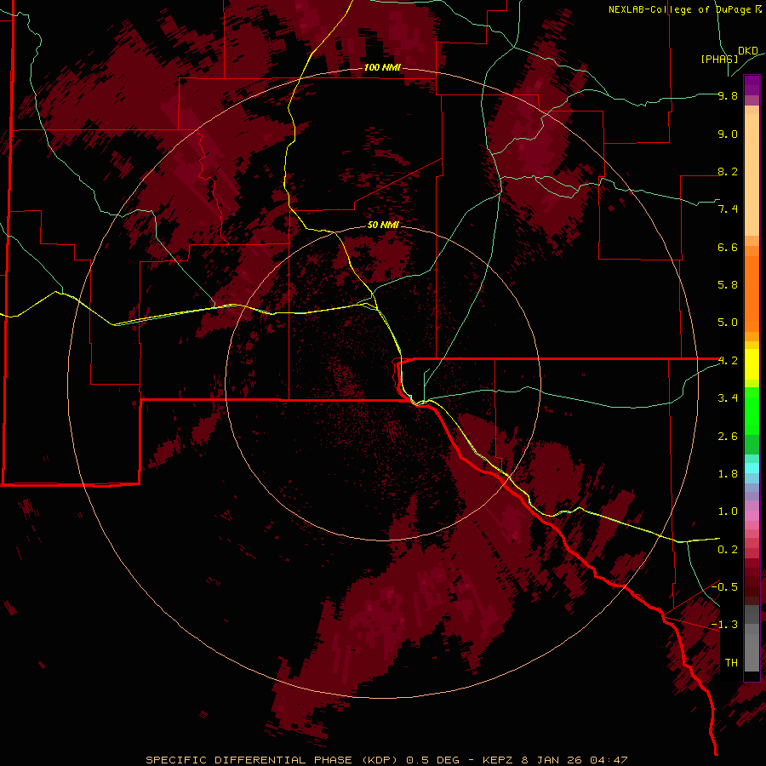Click the 1.8 value on the color scale

tap(728, 474)
